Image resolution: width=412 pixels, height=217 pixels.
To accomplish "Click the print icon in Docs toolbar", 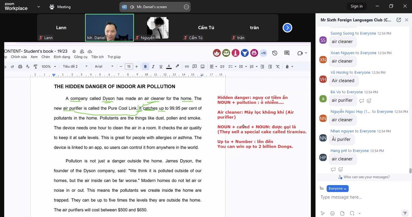I will 20,67.
